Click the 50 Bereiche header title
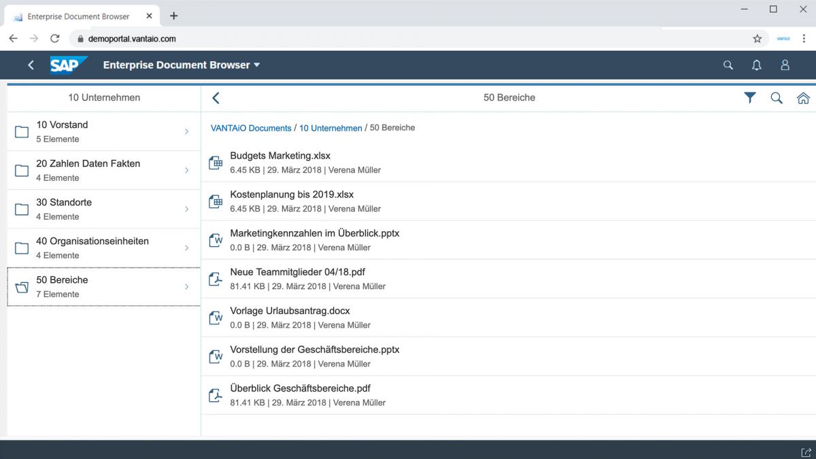 509,98
